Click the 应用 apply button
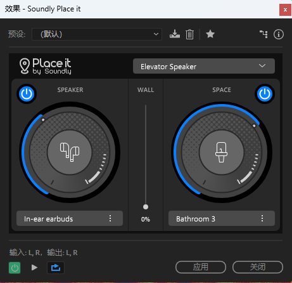Viewport: 292px width, 283px height. click(201, 267)
